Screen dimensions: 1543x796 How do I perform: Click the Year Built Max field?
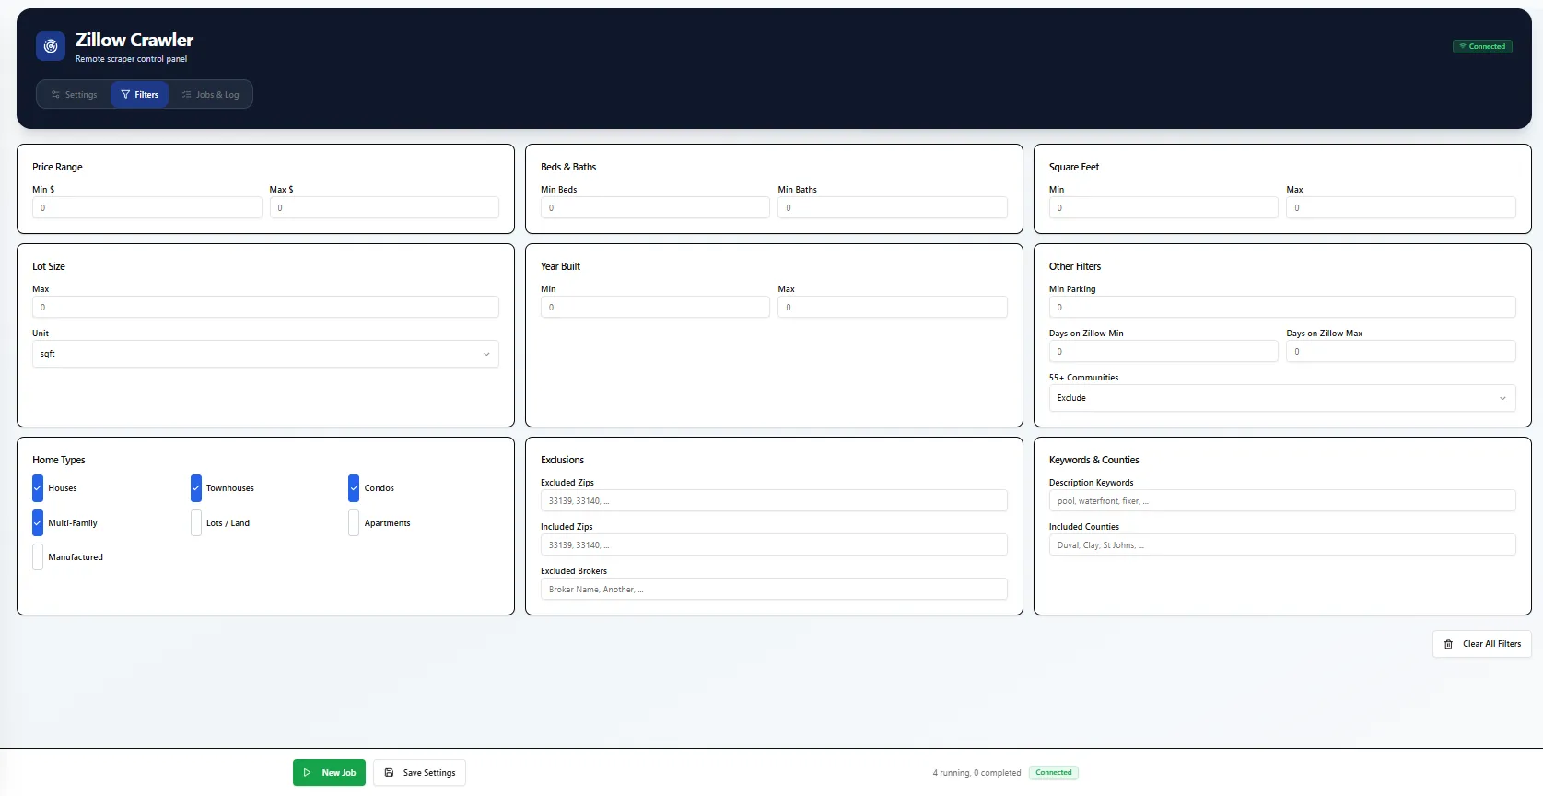tap(893, 307)
